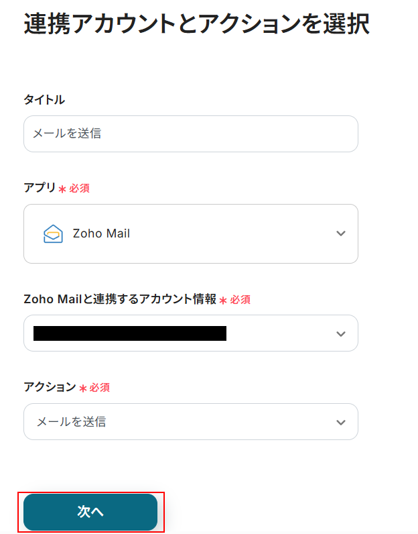Open the account information dropdown chevron
Image resolution: width=418 pixels, height=534 pixels.
(x=341, y=333)
